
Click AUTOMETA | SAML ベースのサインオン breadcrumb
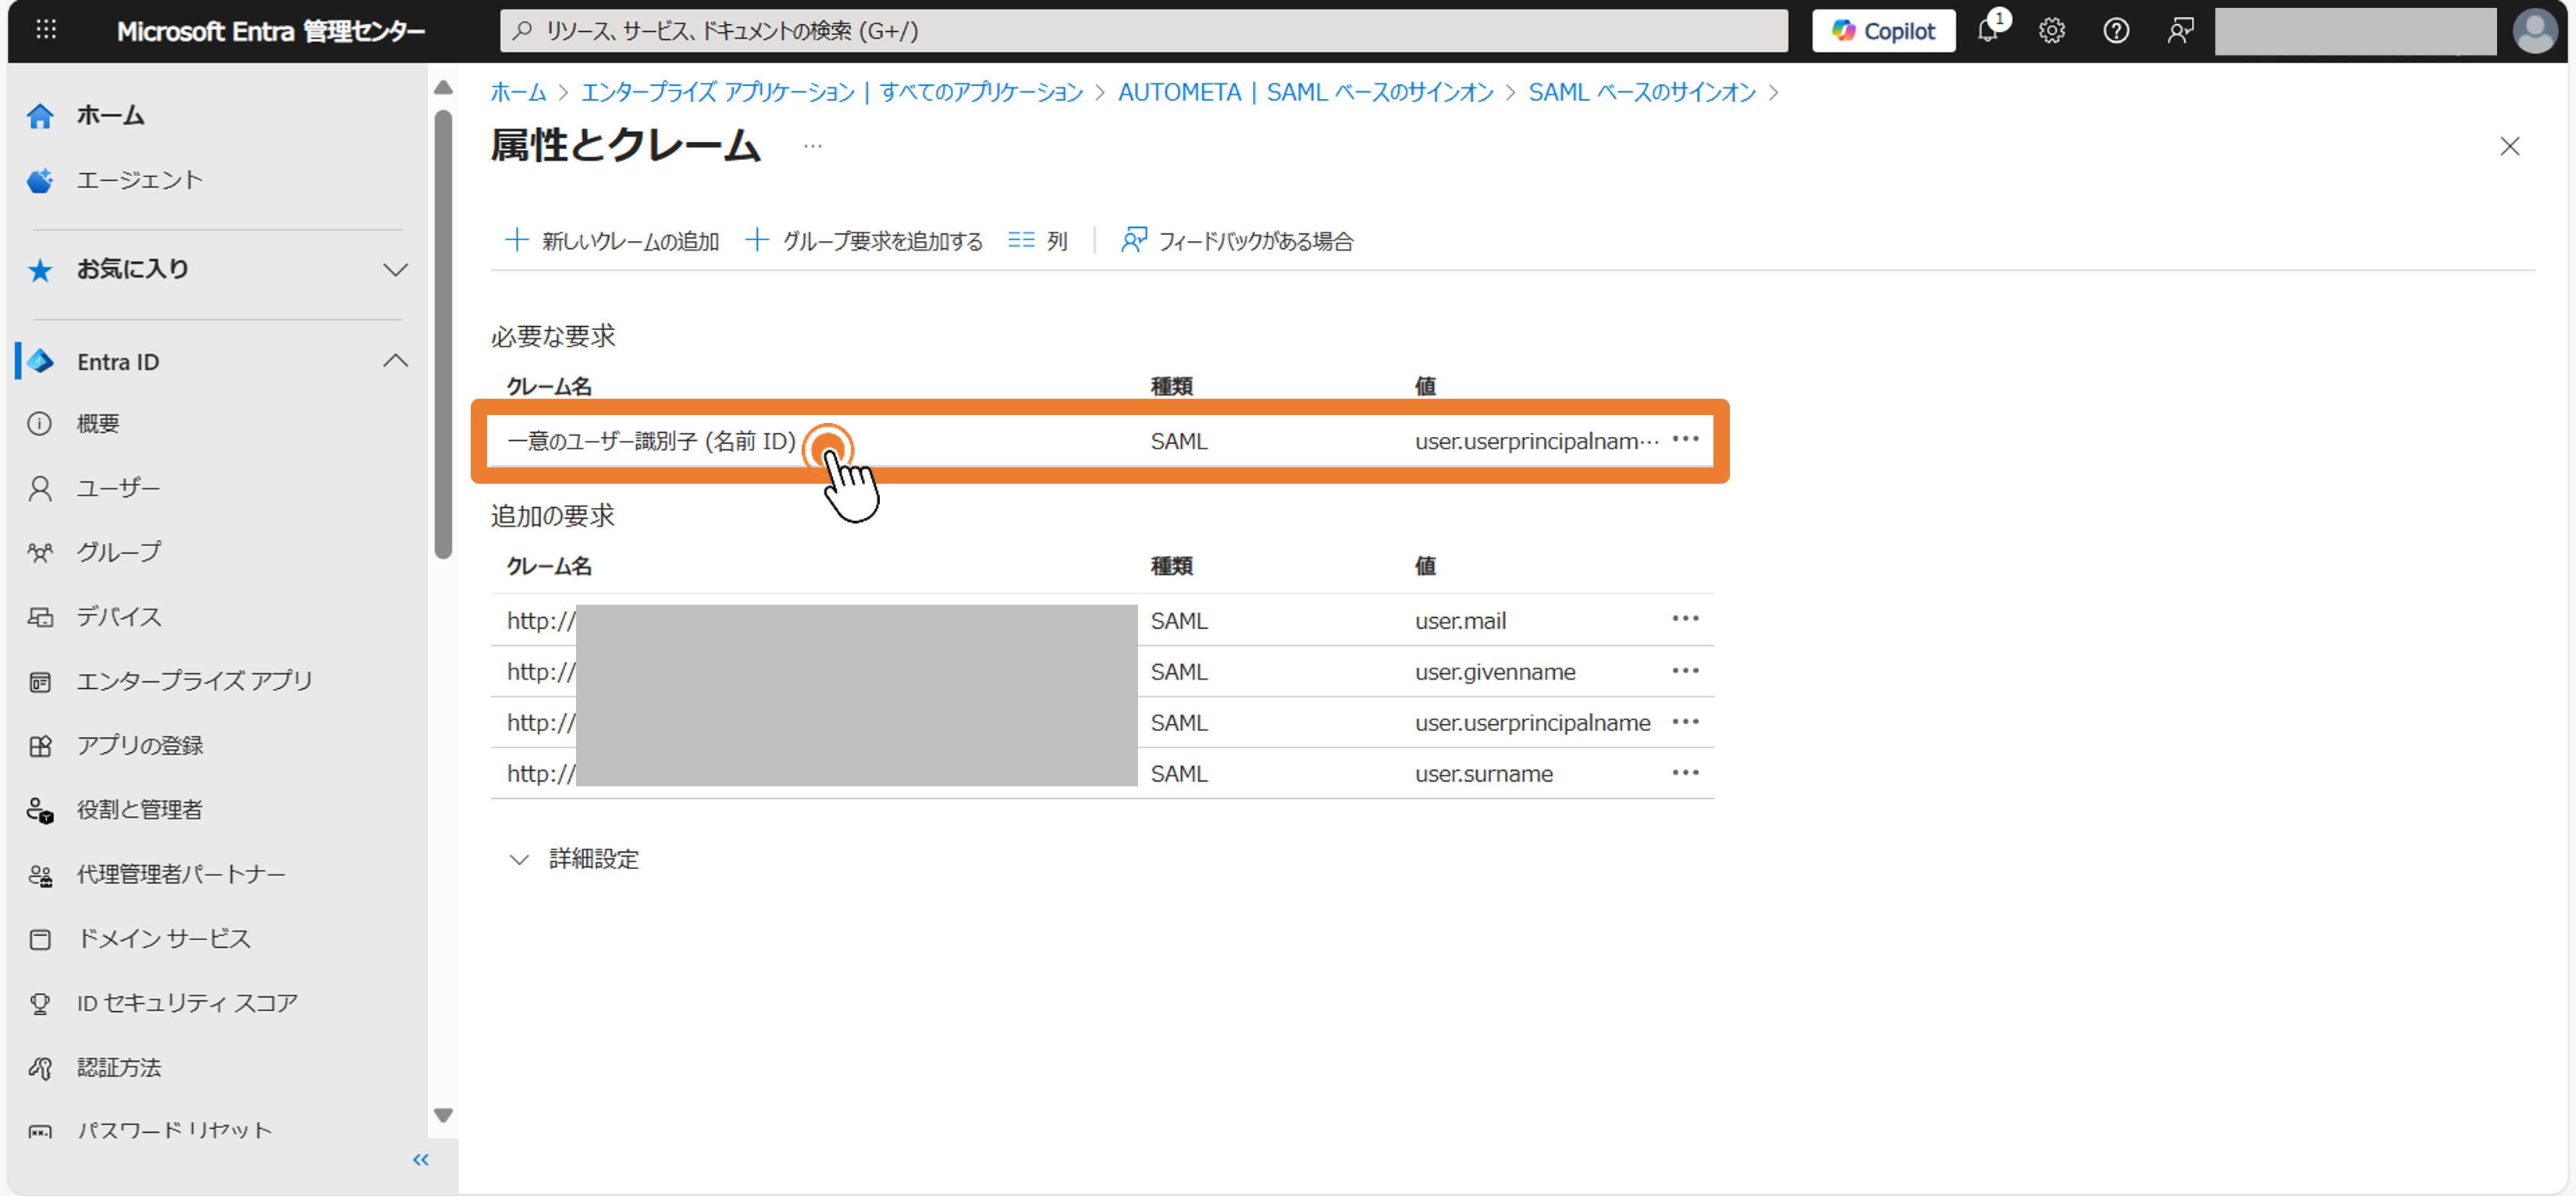pyautogui.click(x=1305, y=92)
